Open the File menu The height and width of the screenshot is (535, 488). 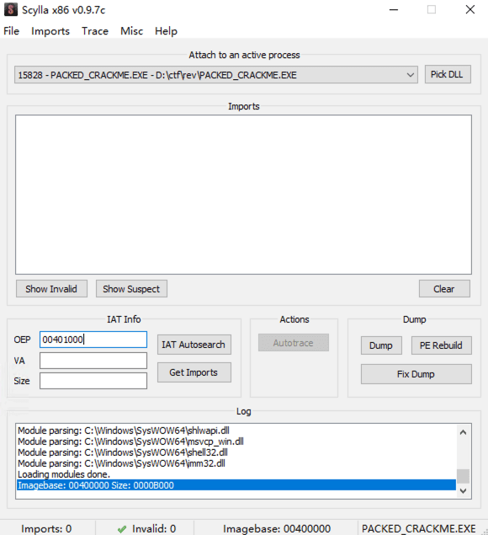point(11,31)
